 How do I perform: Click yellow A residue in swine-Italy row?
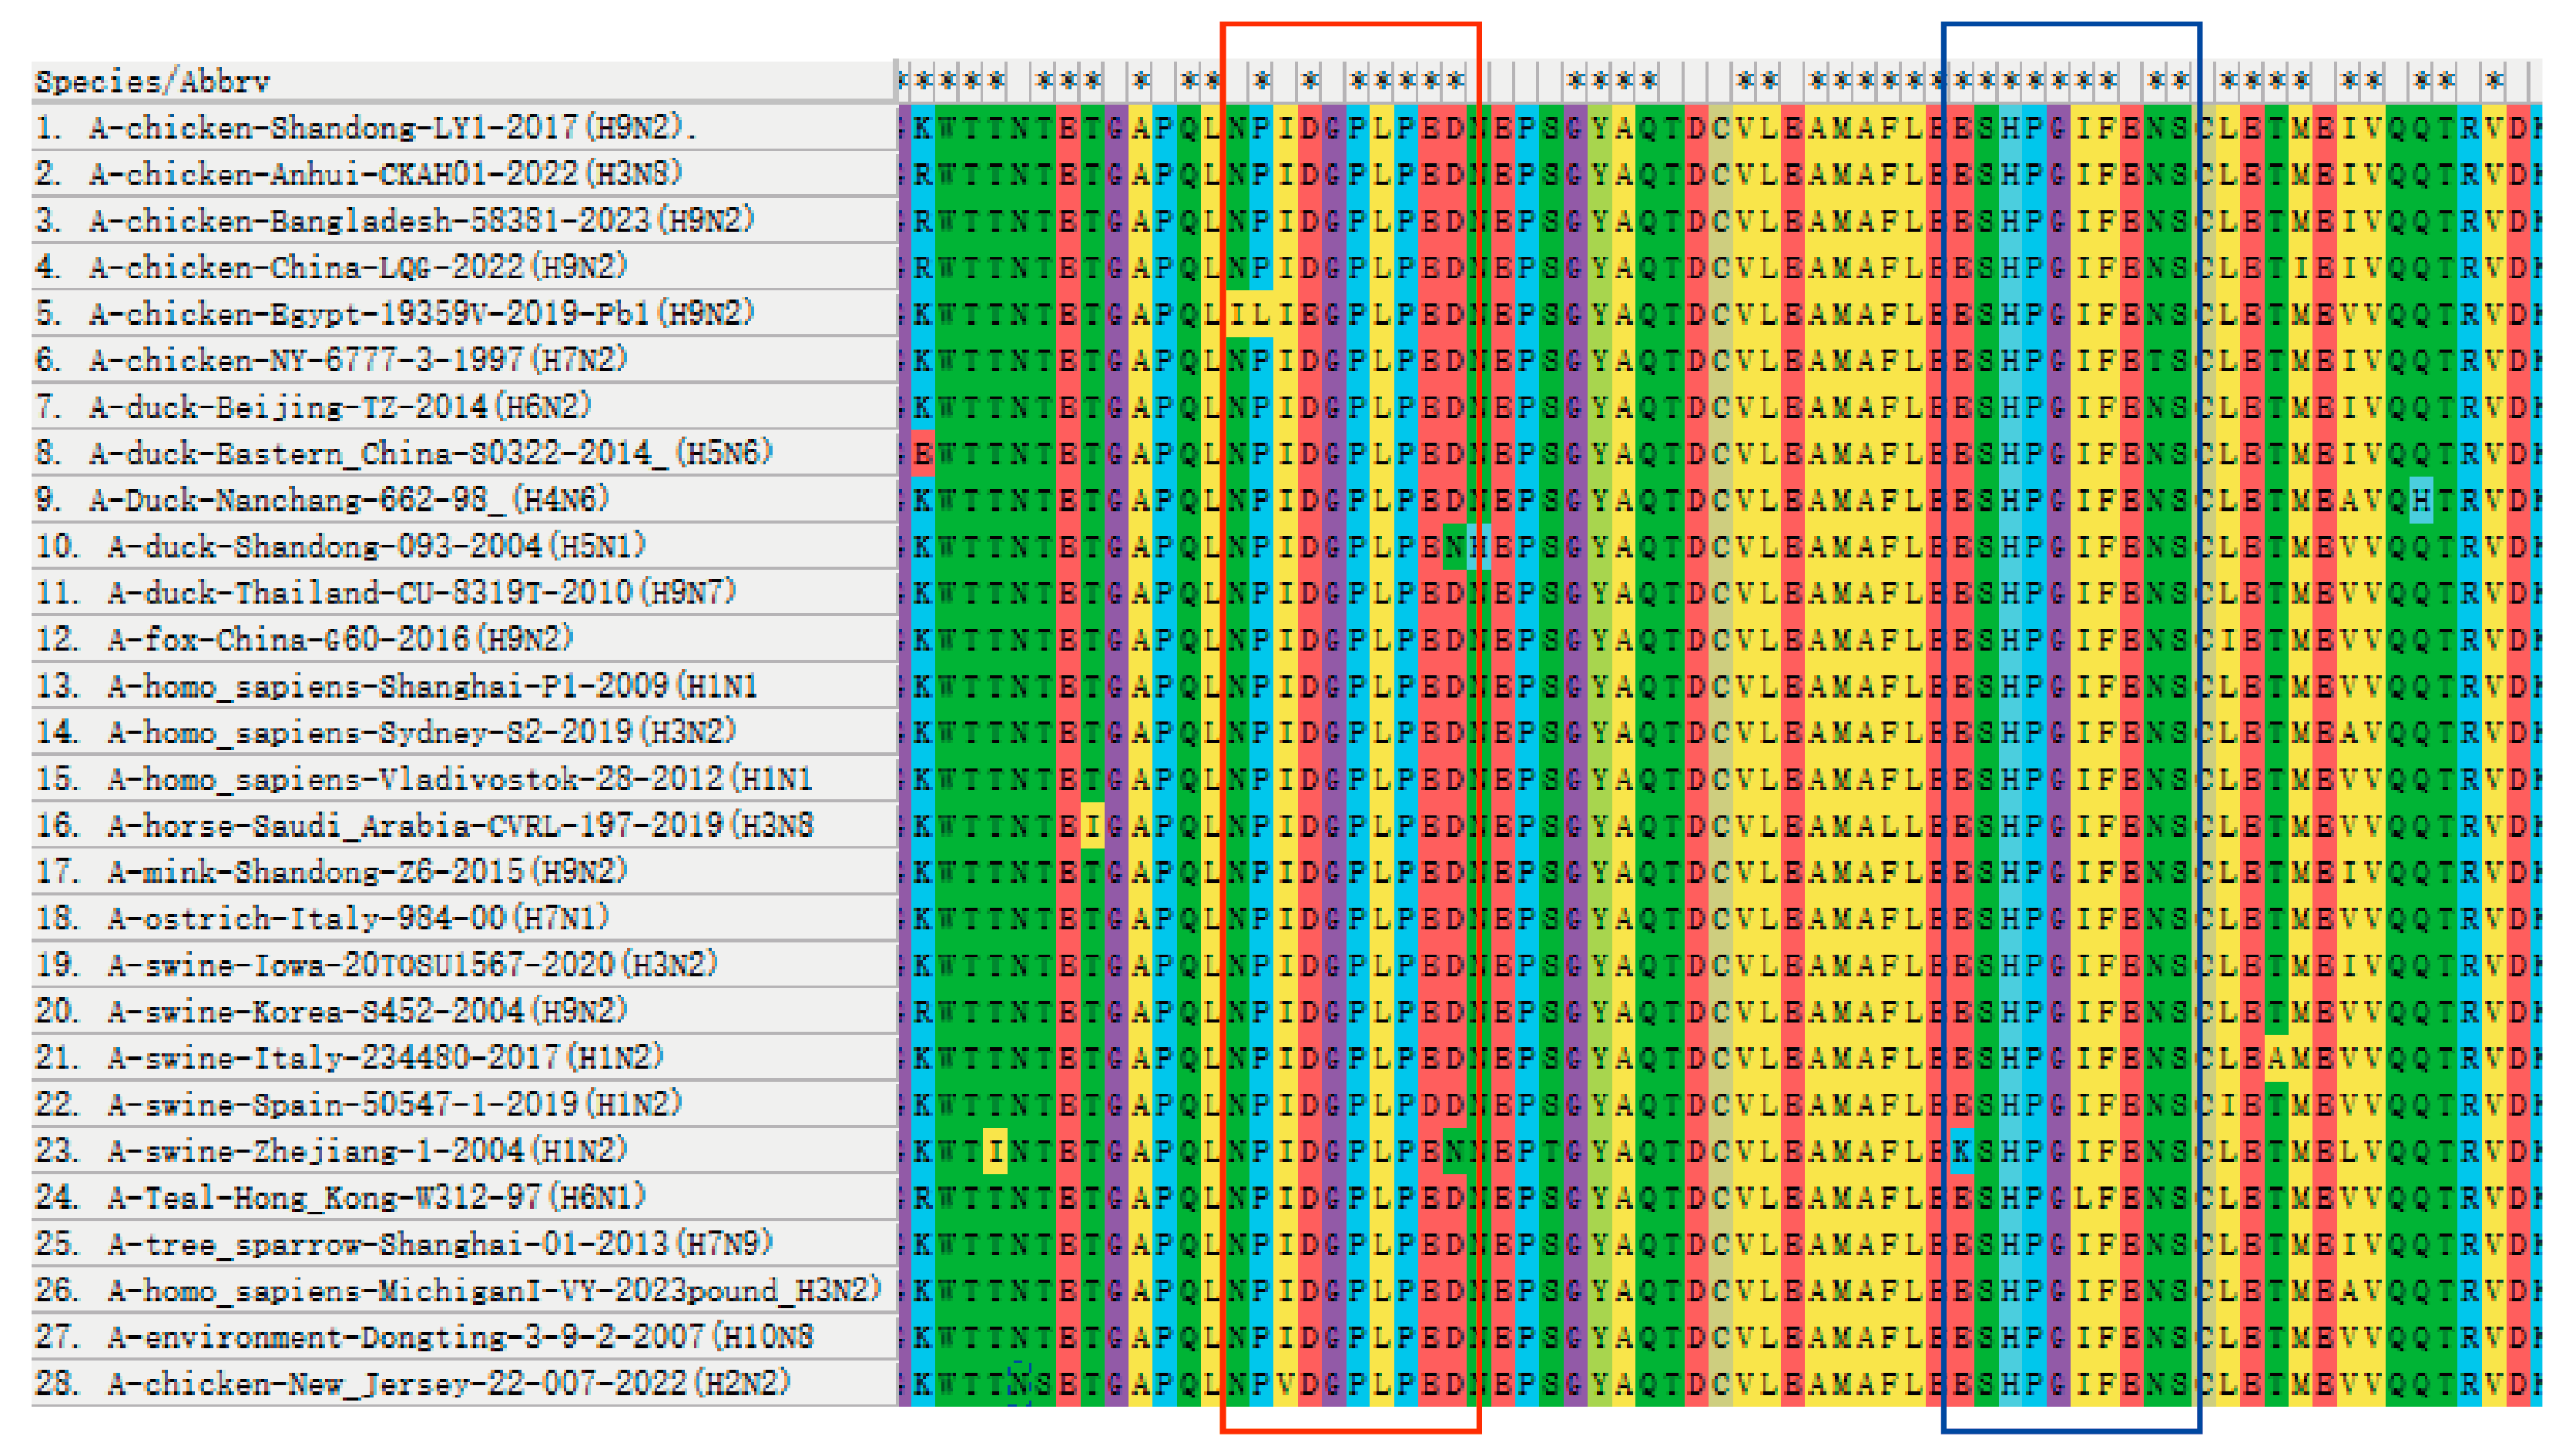2276,1058
